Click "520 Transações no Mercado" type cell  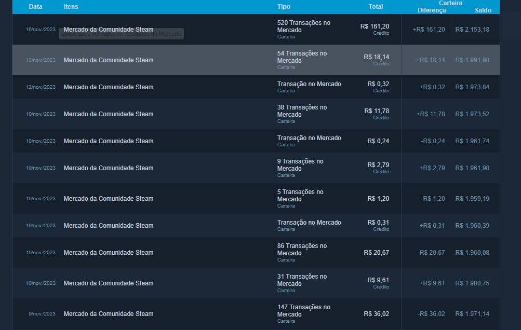[304, 26]
